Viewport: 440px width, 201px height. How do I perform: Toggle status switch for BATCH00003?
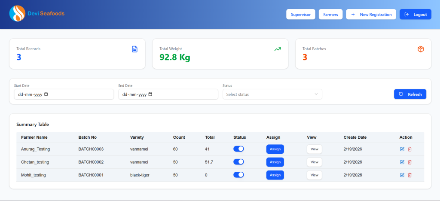pyautogui.click(x=238, y=149)
